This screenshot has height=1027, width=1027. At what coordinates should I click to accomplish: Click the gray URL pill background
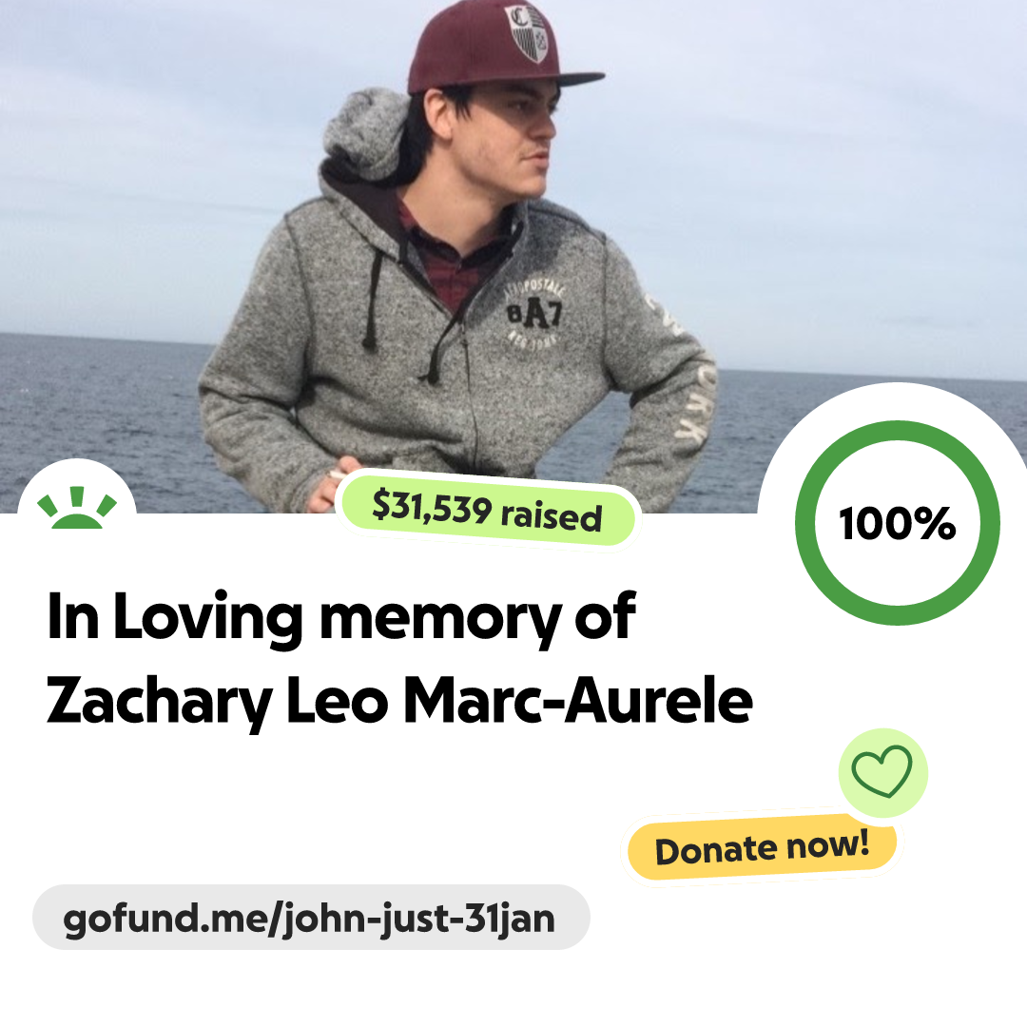[311, 917]
